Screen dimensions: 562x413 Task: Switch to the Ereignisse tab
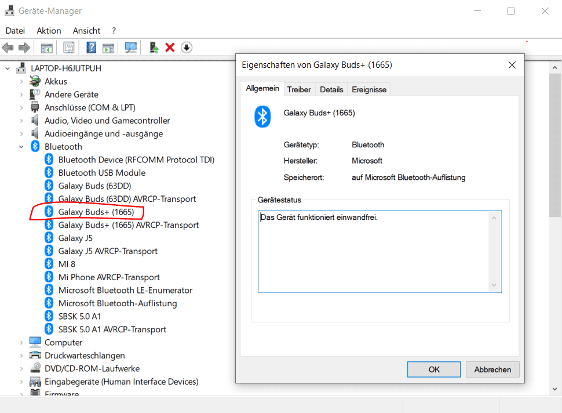[x=369, y=89]
